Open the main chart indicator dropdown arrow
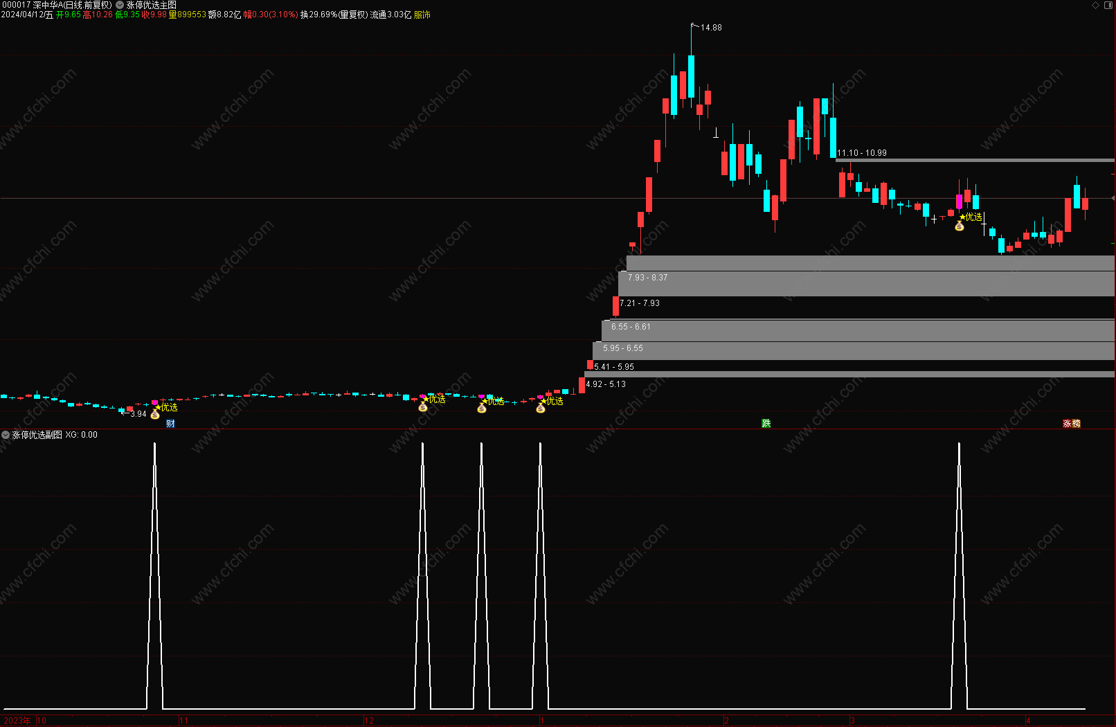The width and height of the screenshot is (1116, 727). (120, 5)
